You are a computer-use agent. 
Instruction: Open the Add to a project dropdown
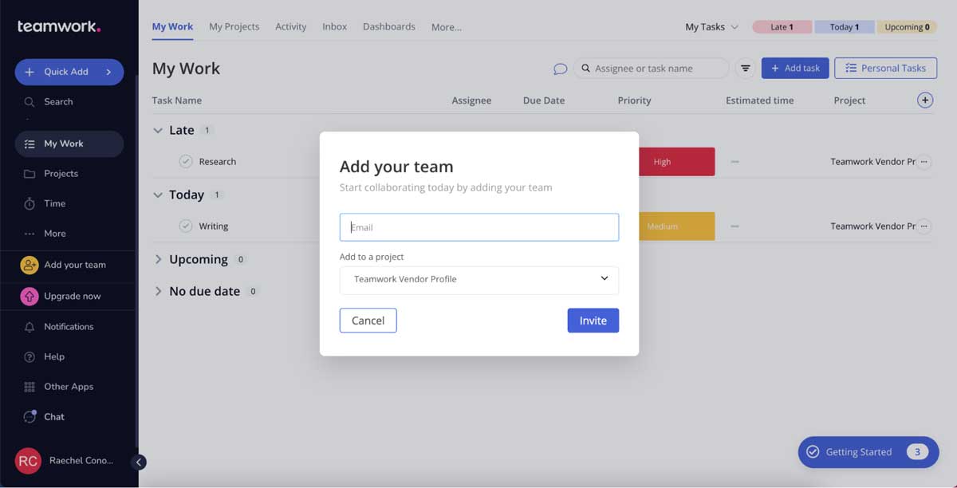coord(478,280)
